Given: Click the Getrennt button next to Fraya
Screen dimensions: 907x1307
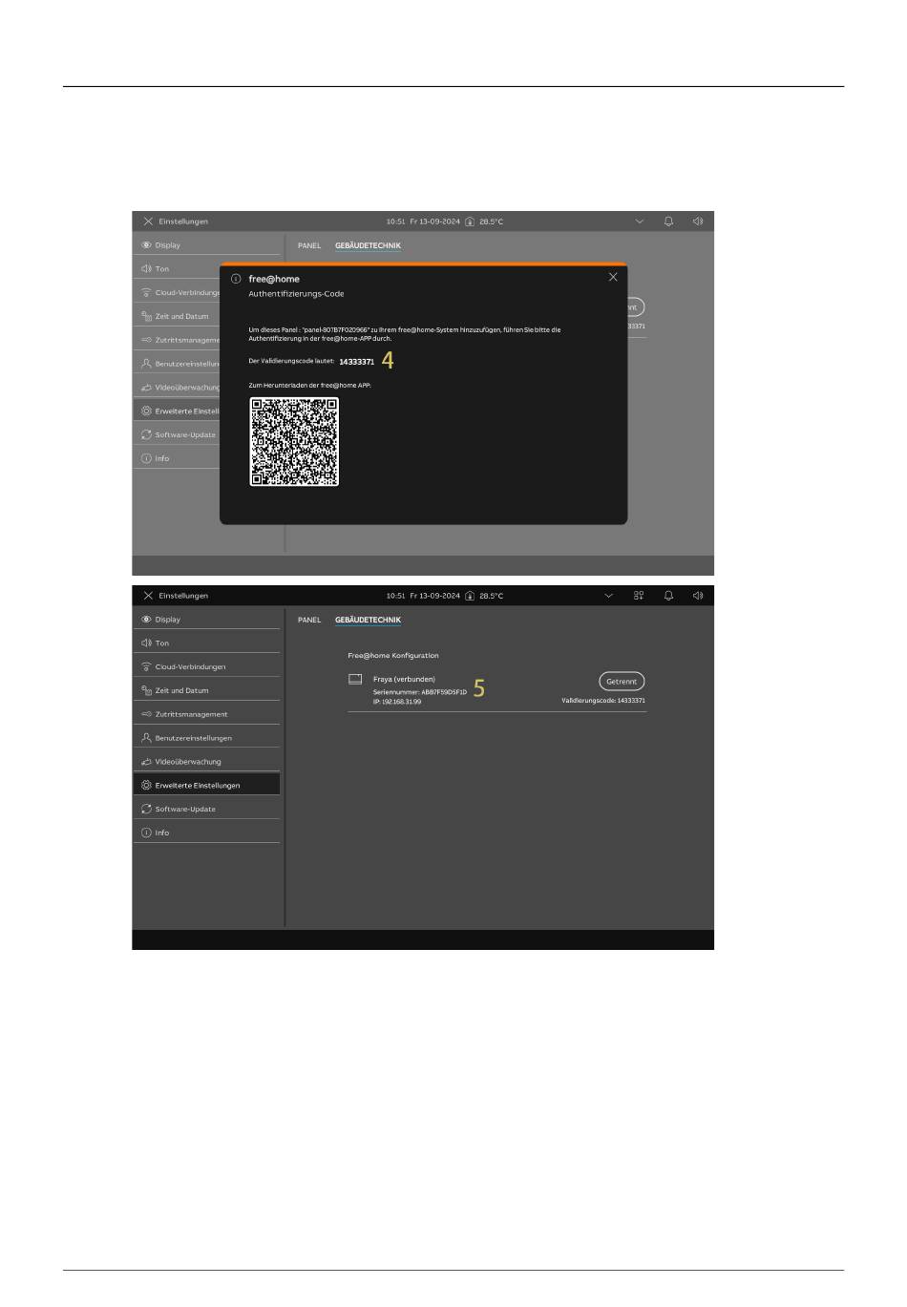Looking at the screenshot, I should tap(622, 682).
